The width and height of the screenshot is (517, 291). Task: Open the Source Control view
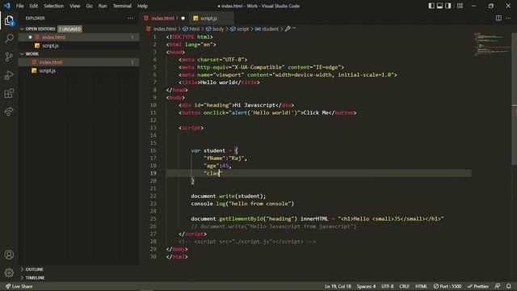9,57
